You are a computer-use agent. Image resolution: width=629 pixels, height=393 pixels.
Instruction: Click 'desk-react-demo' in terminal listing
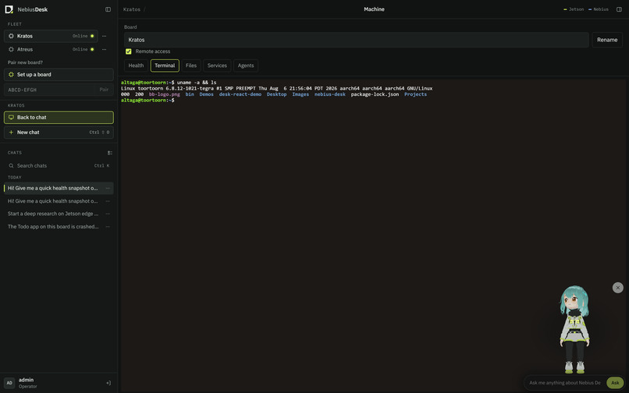(x=240, y=94)
